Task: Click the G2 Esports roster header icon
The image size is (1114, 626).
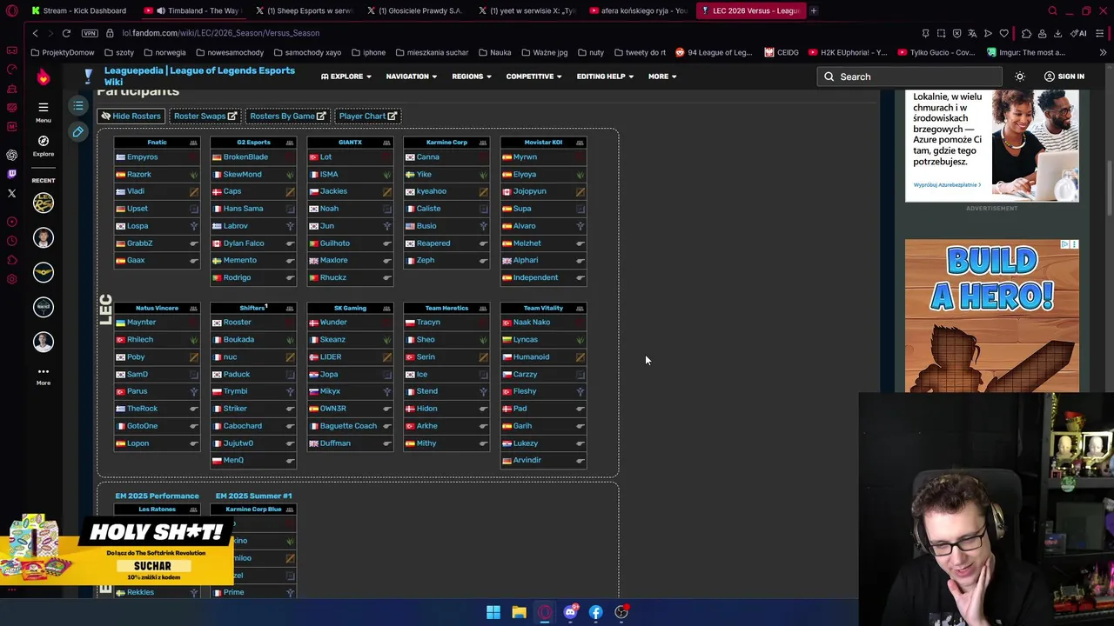Action: click(290, 142)
